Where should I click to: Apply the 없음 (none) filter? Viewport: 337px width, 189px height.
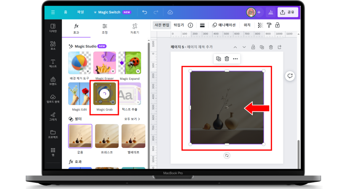tap(80, 136)
